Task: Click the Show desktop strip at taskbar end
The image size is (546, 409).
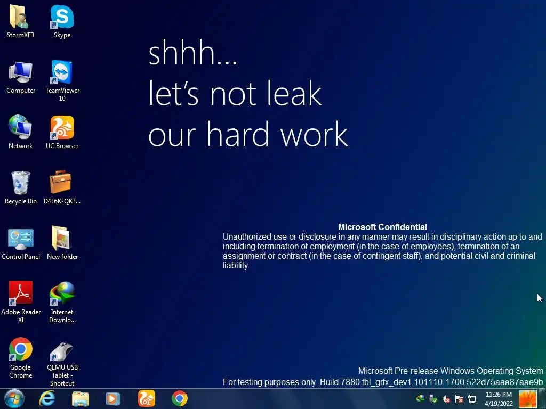Action: pos(542,399)
